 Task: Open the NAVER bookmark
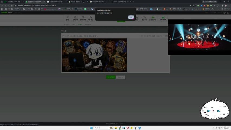(x=87, y=9)
